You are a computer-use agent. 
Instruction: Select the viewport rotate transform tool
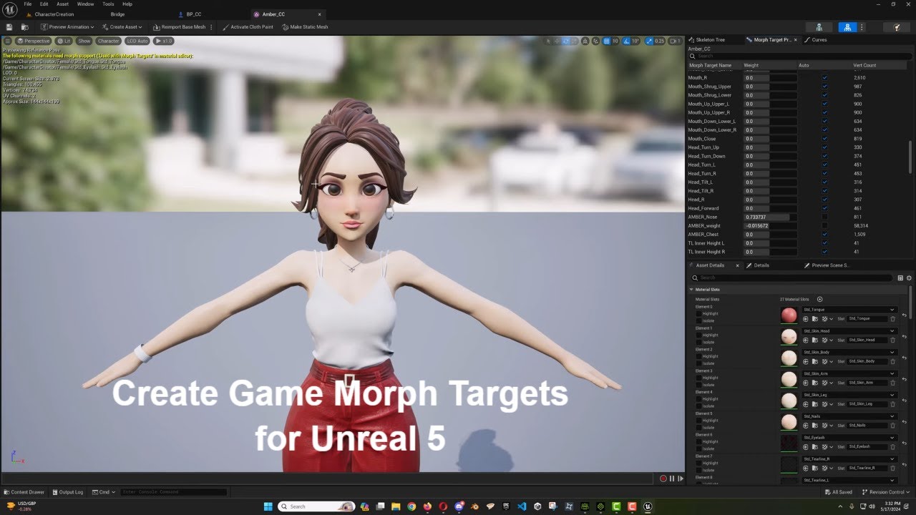point(566,41)
